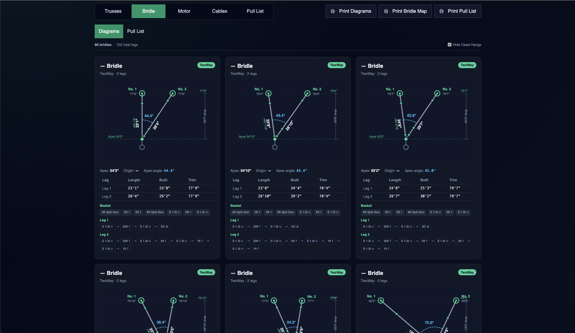
Task: Switch to the Motor tab
Action: click(184, 11)
